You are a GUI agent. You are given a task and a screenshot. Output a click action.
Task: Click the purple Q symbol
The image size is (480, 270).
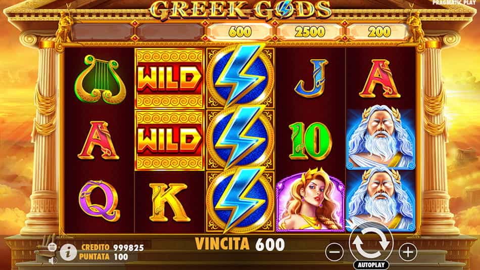pyautogui.click(x=99, y=200)
